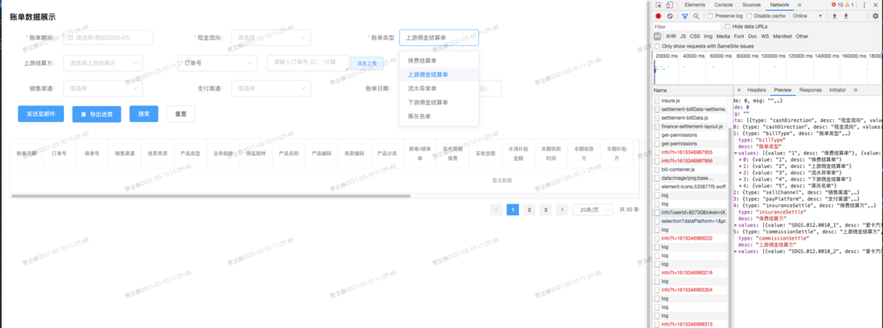The height and width of the screenshot is (328, 883).
Task: Click the calendar icon in 账单期间 field
Action: pos(70,38)
